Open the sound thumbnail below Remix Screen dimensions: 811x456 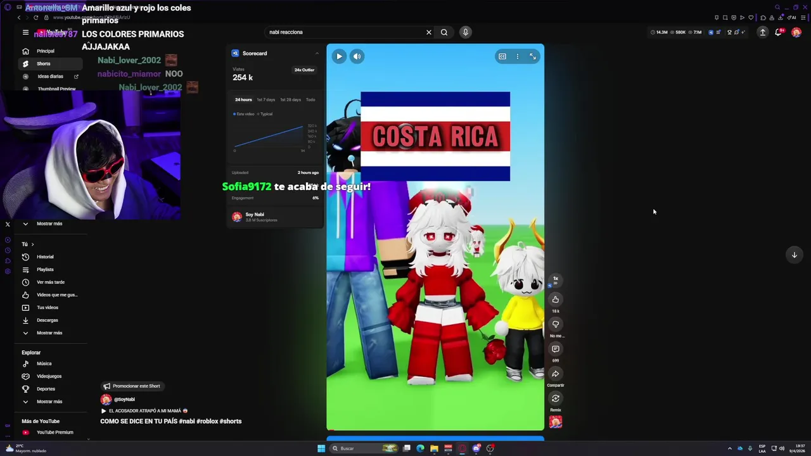tap(556, 422)
